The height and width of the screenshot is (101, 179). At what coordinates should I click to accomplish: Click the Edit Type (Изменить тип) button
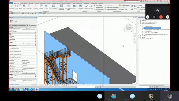tap(33, 25)
